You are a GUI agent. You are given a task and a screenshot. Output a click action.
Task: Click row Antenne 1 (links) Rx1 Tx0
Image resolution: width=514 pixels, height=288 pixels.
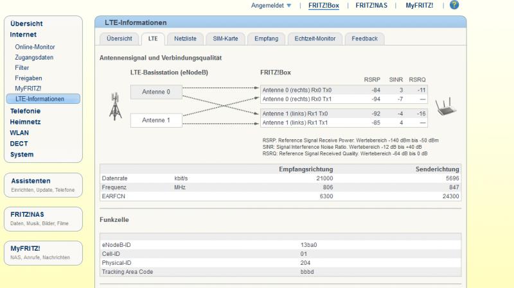tap(344, 114)
